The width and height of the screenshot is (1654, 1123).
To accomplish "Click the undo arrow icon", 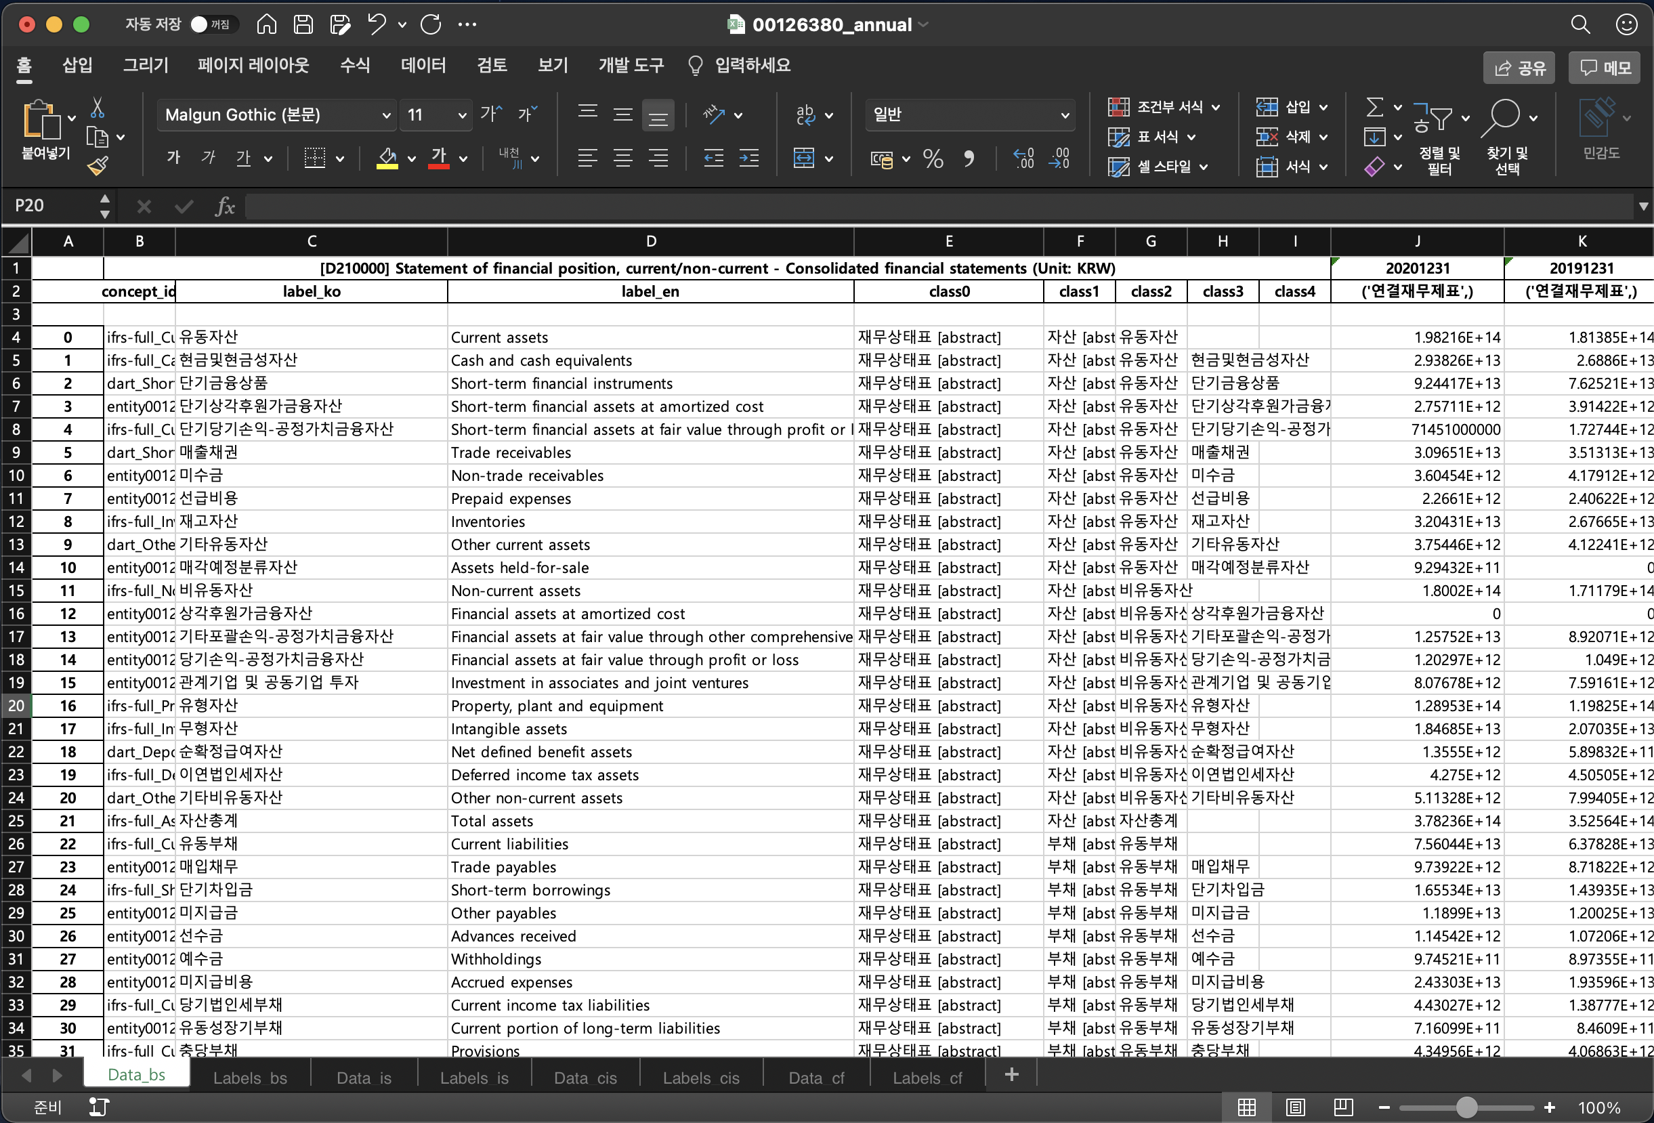I will pos(377,25).
